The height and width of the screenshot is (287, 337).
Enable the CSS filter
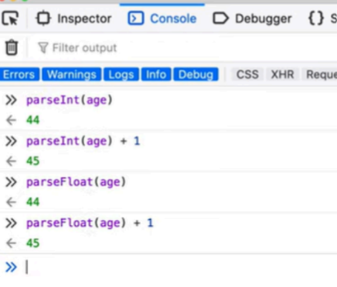(x=247, y=75)
